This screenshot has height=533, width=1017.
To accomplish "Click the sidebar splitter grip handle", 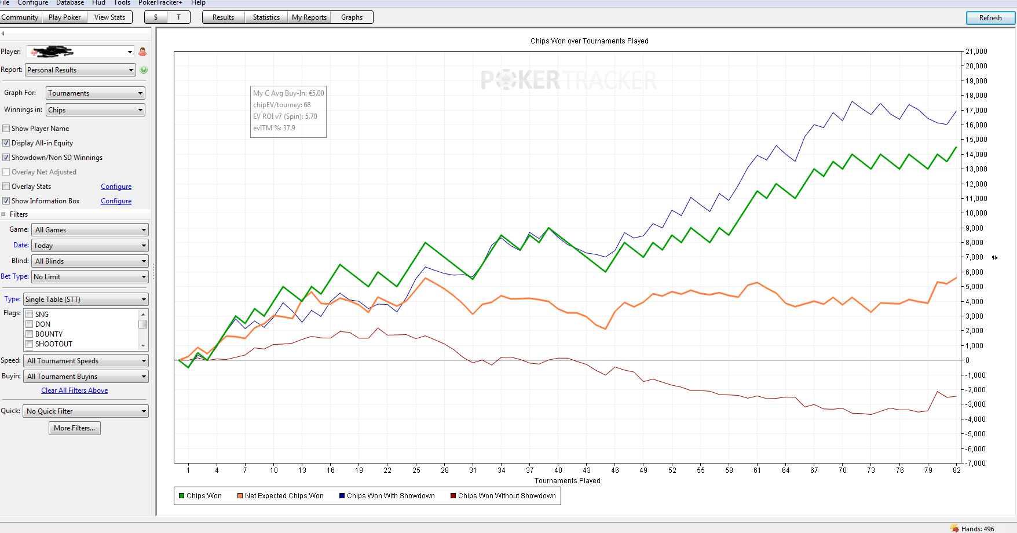I will point(153,272).
